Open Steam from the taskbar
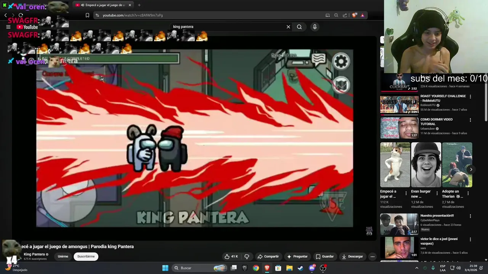The image size is (488, 274). 300,268
